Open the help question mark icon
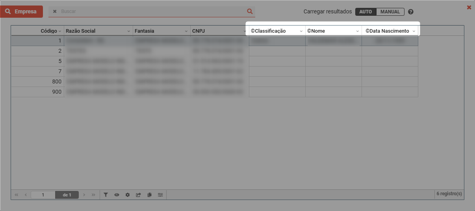This screenshot has width=475, height=211. click(411, 12)
